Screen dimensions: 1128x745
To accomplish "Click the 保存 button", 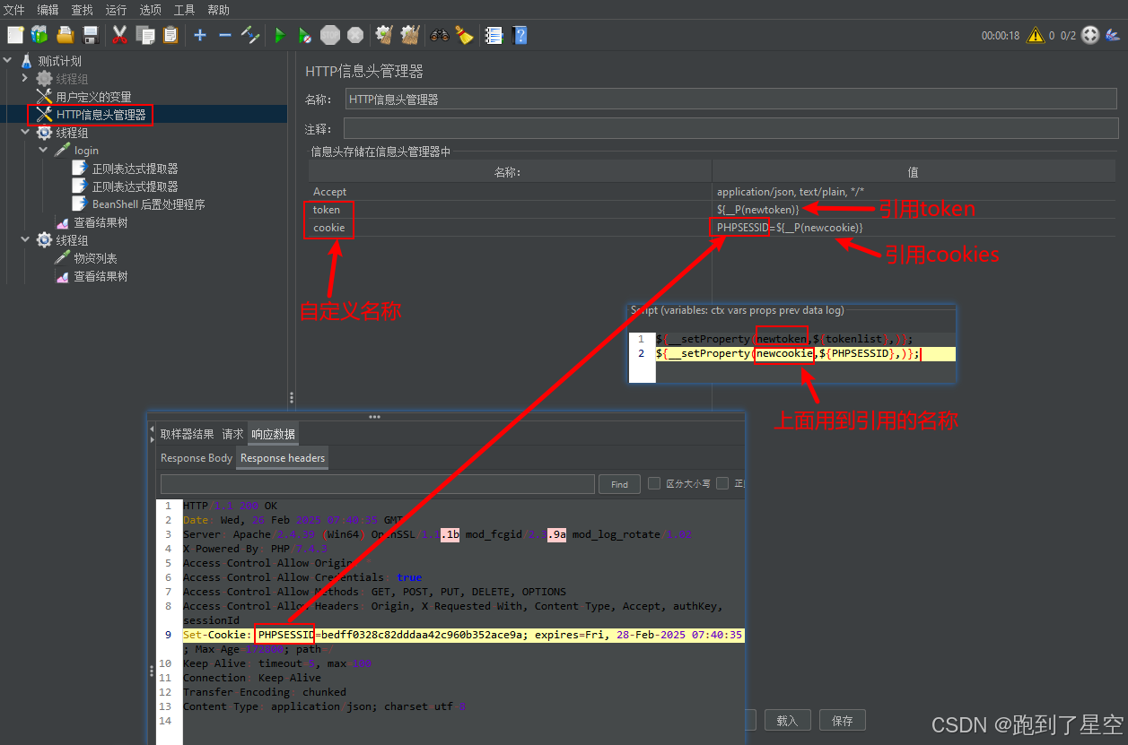I will (843, 720).
